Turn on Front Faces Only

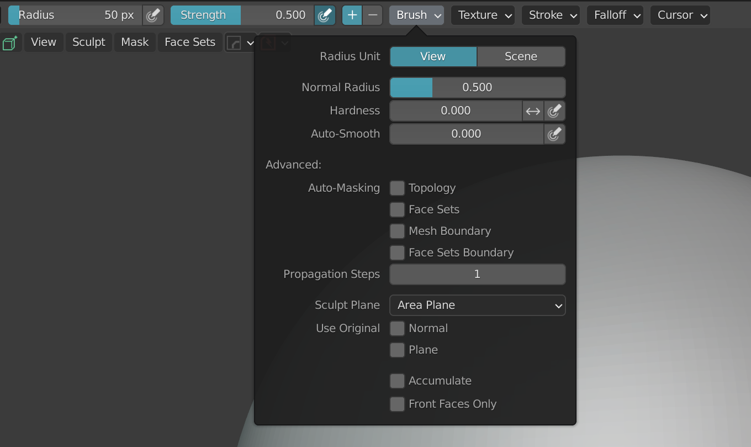click(397, 404)
